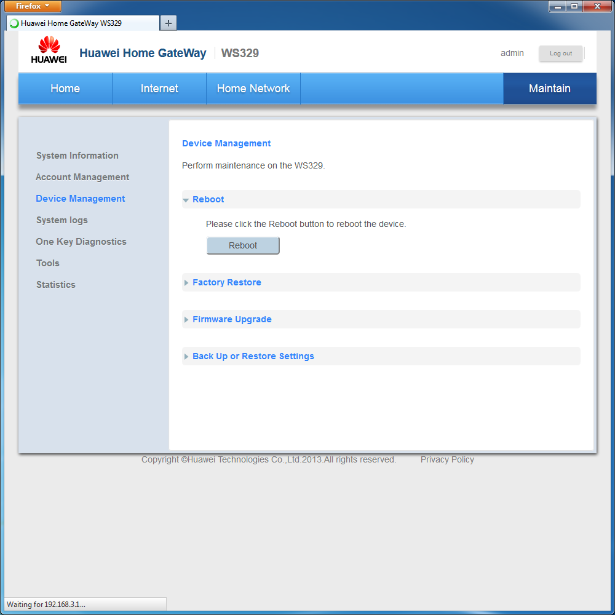Open Statistics in sidebar
This screenshot has height=615, width=615.
(56, 285)
